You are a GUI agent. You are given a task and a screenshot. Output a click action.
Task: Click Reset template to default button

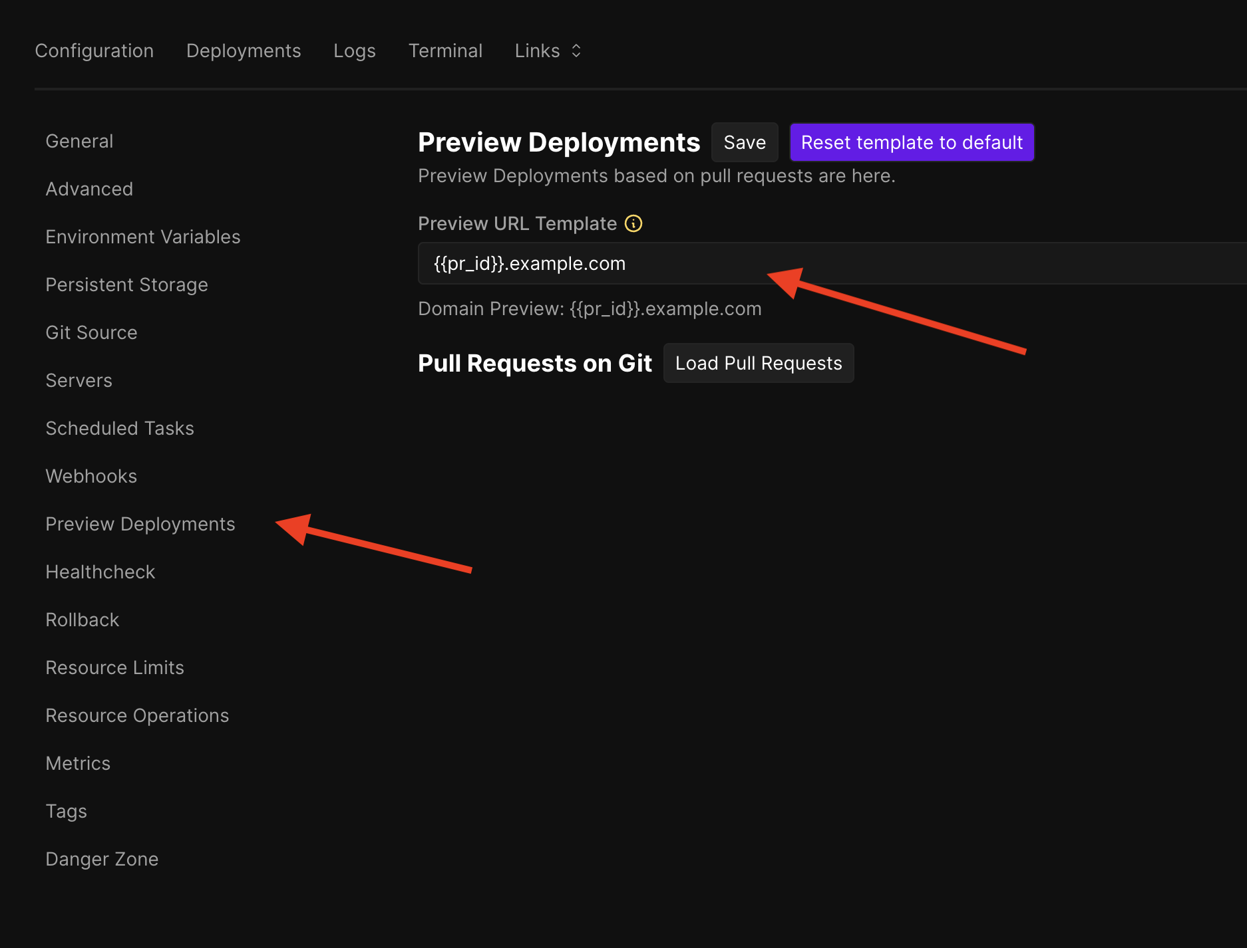(x=912, y=142)
